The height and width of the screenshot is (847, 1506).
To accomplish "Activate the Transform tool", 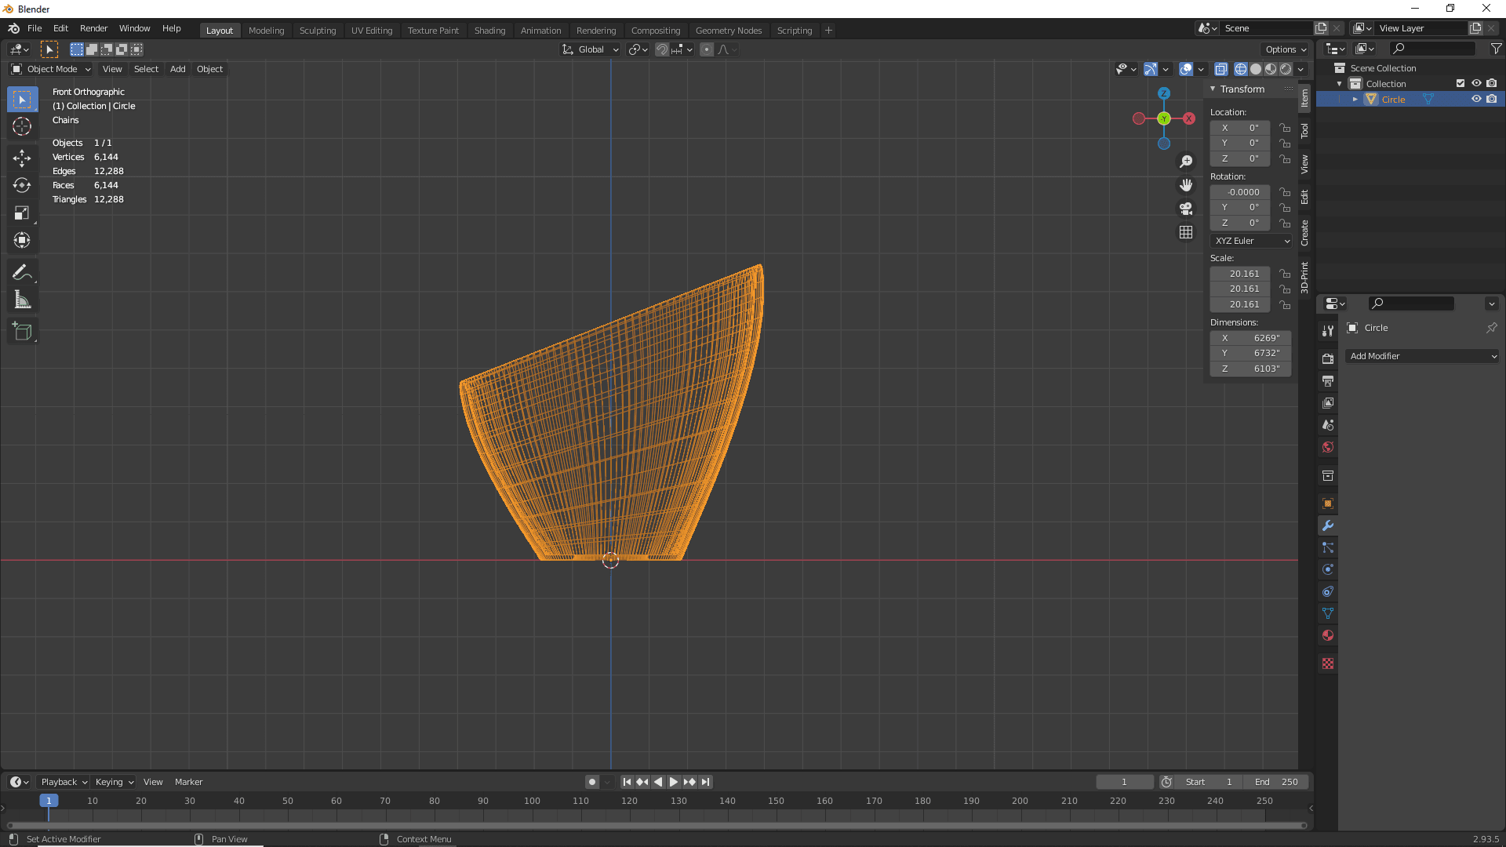I will [22, 241].
